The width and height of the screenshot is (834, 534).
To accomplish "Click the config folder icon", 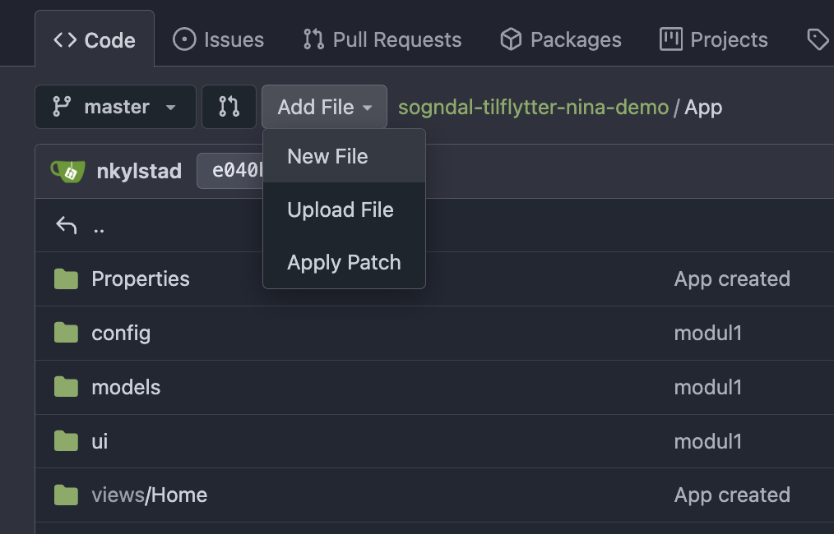I will pos(66,334).
